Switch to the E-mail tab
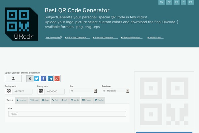 tap(34, 100)
